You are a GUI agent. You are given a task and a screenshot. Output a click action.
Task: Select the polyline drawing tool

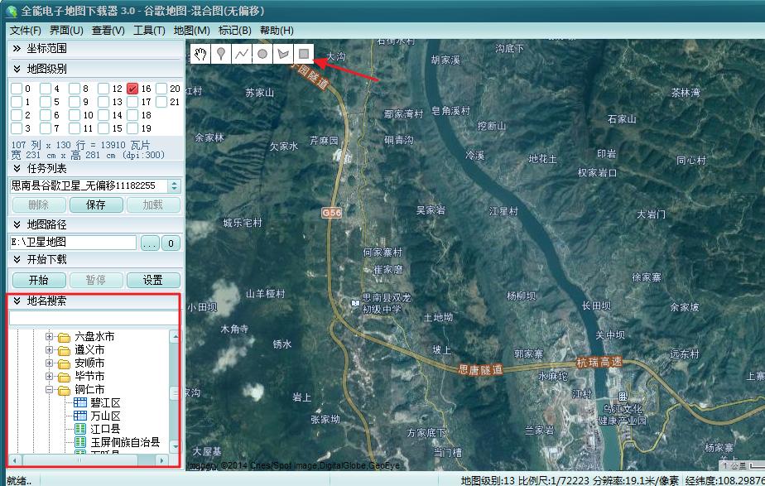point(243,54)
